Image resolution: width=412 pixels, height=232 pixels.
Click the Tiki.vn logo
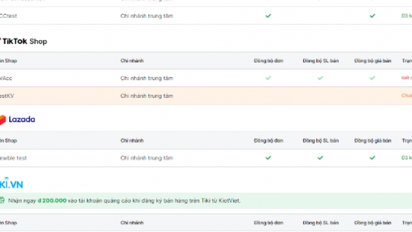[12, 183]
